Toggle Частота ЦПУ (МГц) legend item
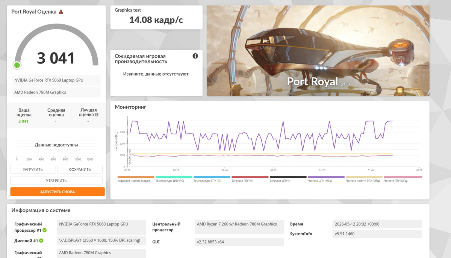 tap(326, 179)
